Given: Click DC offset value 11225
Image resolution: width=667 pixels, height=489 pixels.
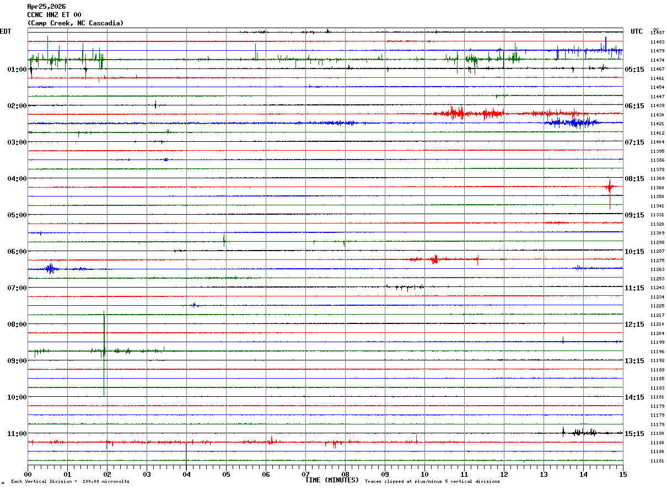Looking at the screenshot, I should coord(657,306).
